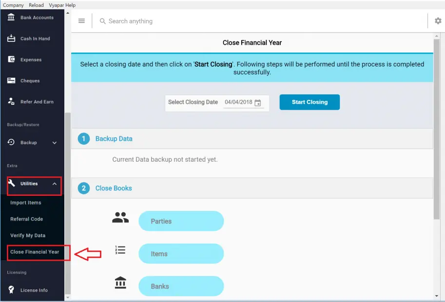
Task: Click the Backup Data step heading
Action: tap(114, 139)
